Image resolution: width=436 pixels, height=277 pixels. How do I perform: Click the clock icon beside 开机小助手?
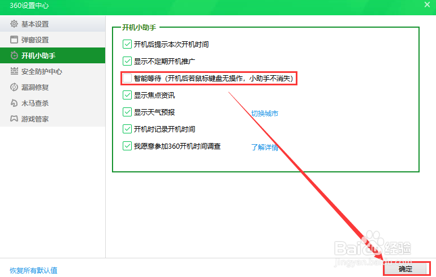click(x=14, y=55)
